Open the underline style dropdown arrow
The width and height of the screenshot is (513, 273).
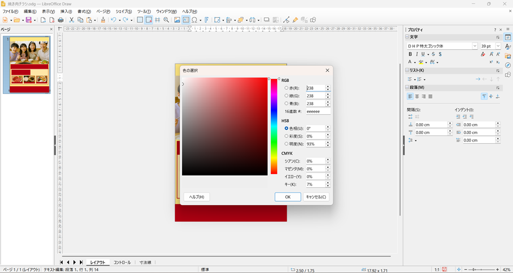(428, 54)
